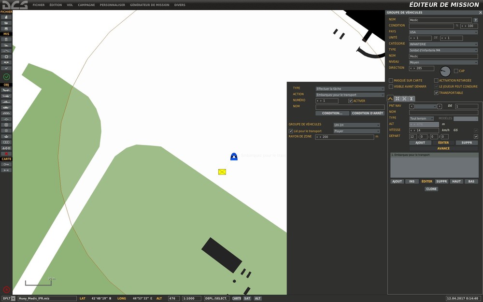This screenshot has height=302, width=483.
Task: Click the save mission disk icon
Action: point(6,29)
